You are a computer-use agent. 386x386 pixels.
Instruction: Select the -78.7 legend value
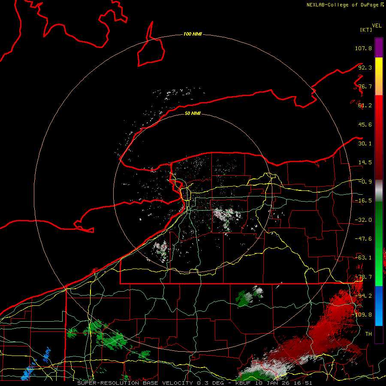point(363,277)
